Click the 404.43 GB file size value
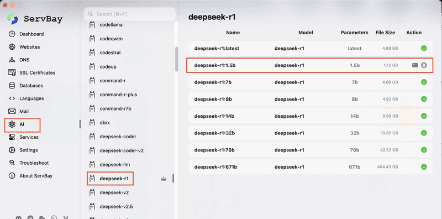 pyautogui.click(x=388, y=167)
